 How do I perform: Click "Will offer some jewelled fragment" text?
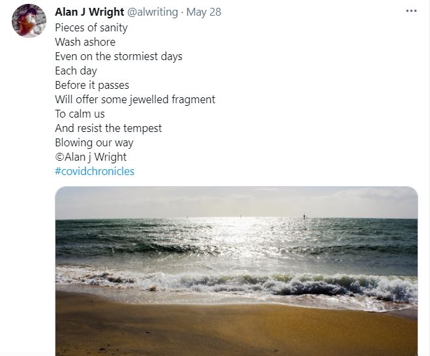[135, 99]
